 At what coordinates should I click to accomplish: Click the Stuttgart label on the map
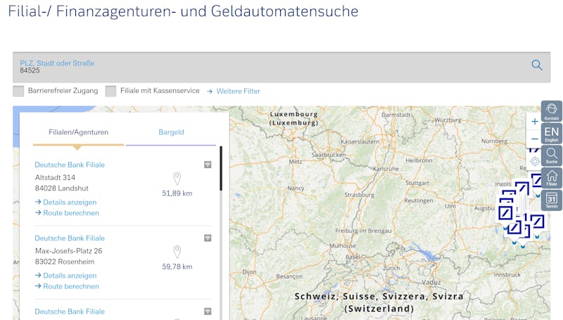(417, 183)
